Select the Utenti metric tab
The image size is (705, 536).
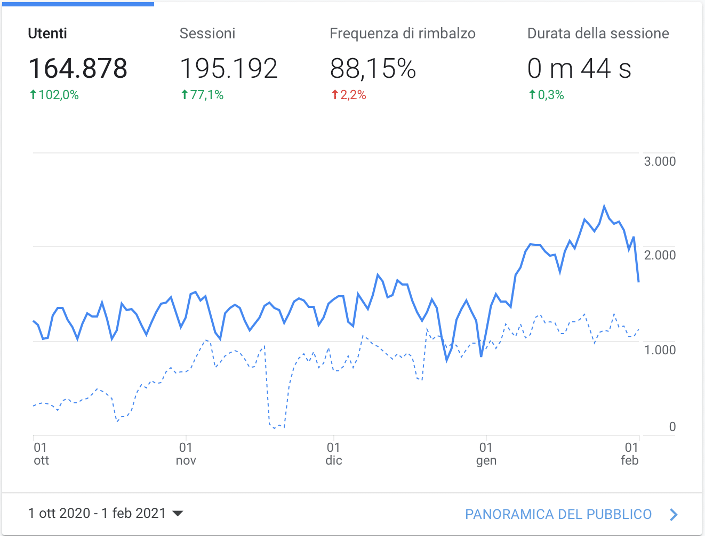[78, 64]
